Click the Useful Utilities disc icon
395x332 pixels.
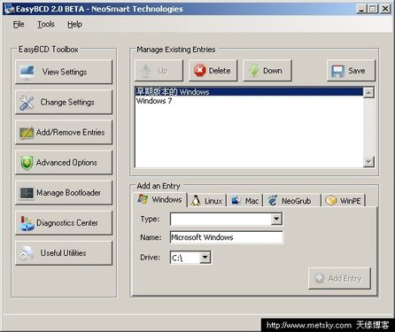pos(27,253)
